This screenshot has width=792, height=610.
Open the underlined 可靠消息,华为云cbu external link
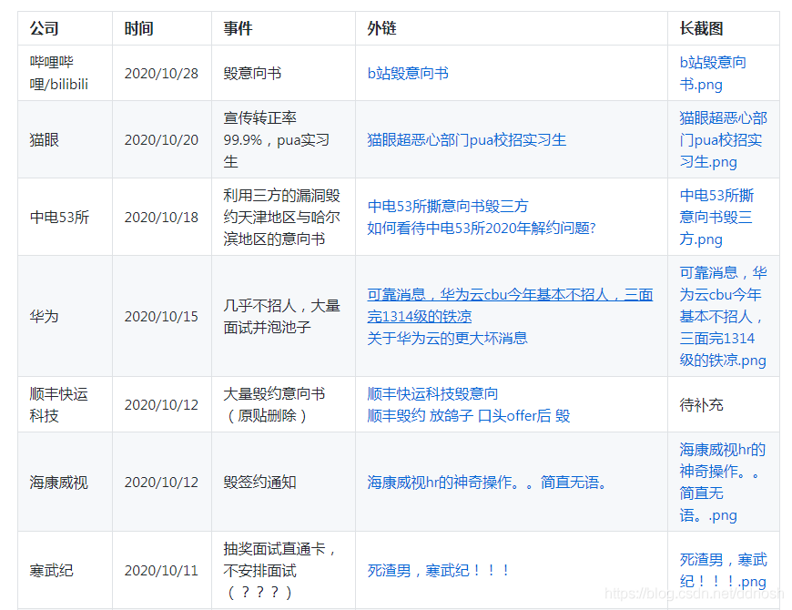coord(510,305)
